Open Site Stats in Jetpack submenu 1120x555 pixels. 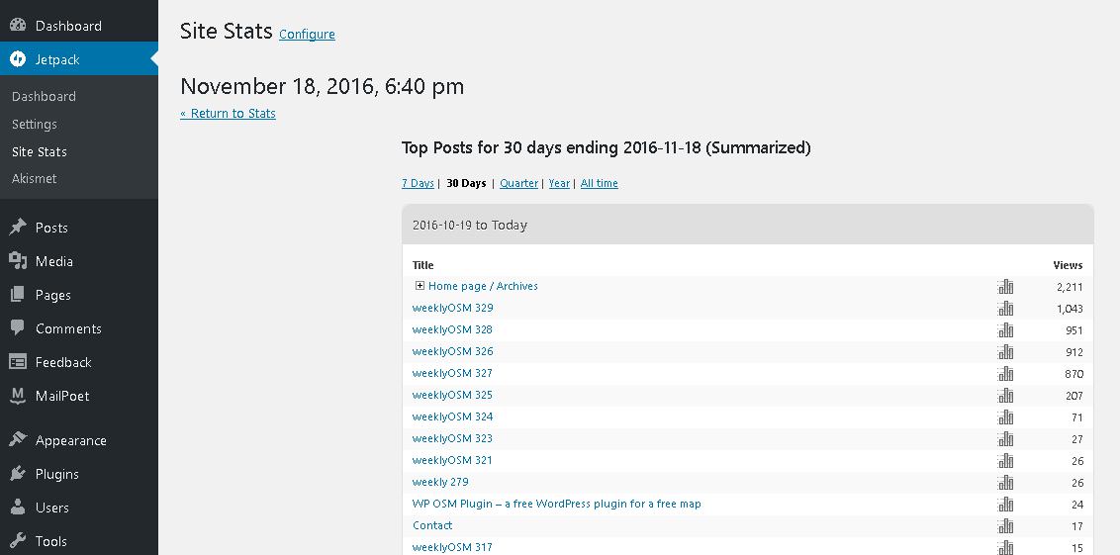coord(40,151)
